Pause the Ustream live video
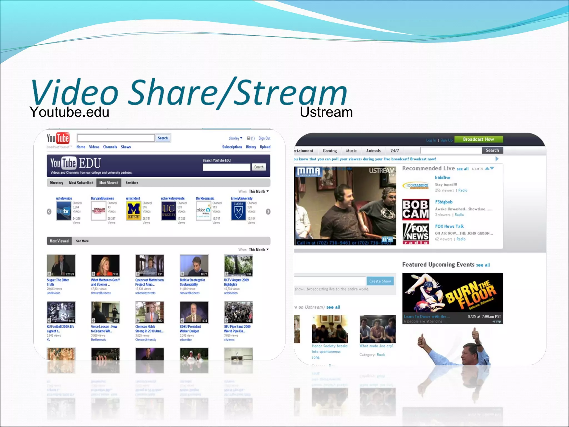Viewport: 569px width, 427px height. [x=385, y=239]
